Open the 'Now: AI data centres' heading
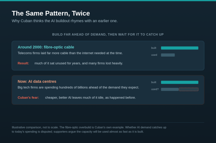This screenshot has width=216, height=143. (37, 81)
